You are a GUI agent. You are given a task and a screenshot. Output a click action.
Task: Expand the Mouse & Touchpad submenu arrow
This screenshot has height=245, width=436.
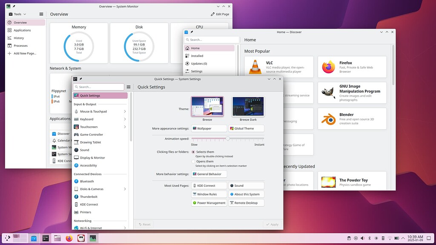click(x=125, y=111)
